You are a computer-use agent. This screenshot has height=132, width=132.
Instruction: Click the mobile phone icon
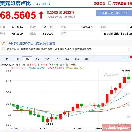[110, 3]
